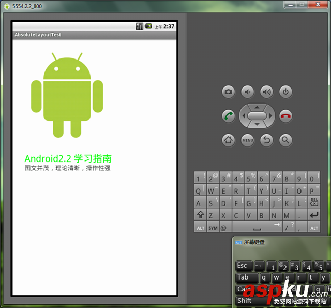Click the 4 key on 屏幕键盘 window
The image size is (331, 308).
click(x=307, y=266)
